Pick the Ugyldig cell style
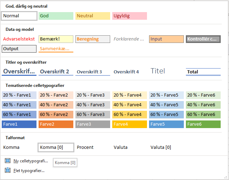The image size is (229, 180). 129,16
